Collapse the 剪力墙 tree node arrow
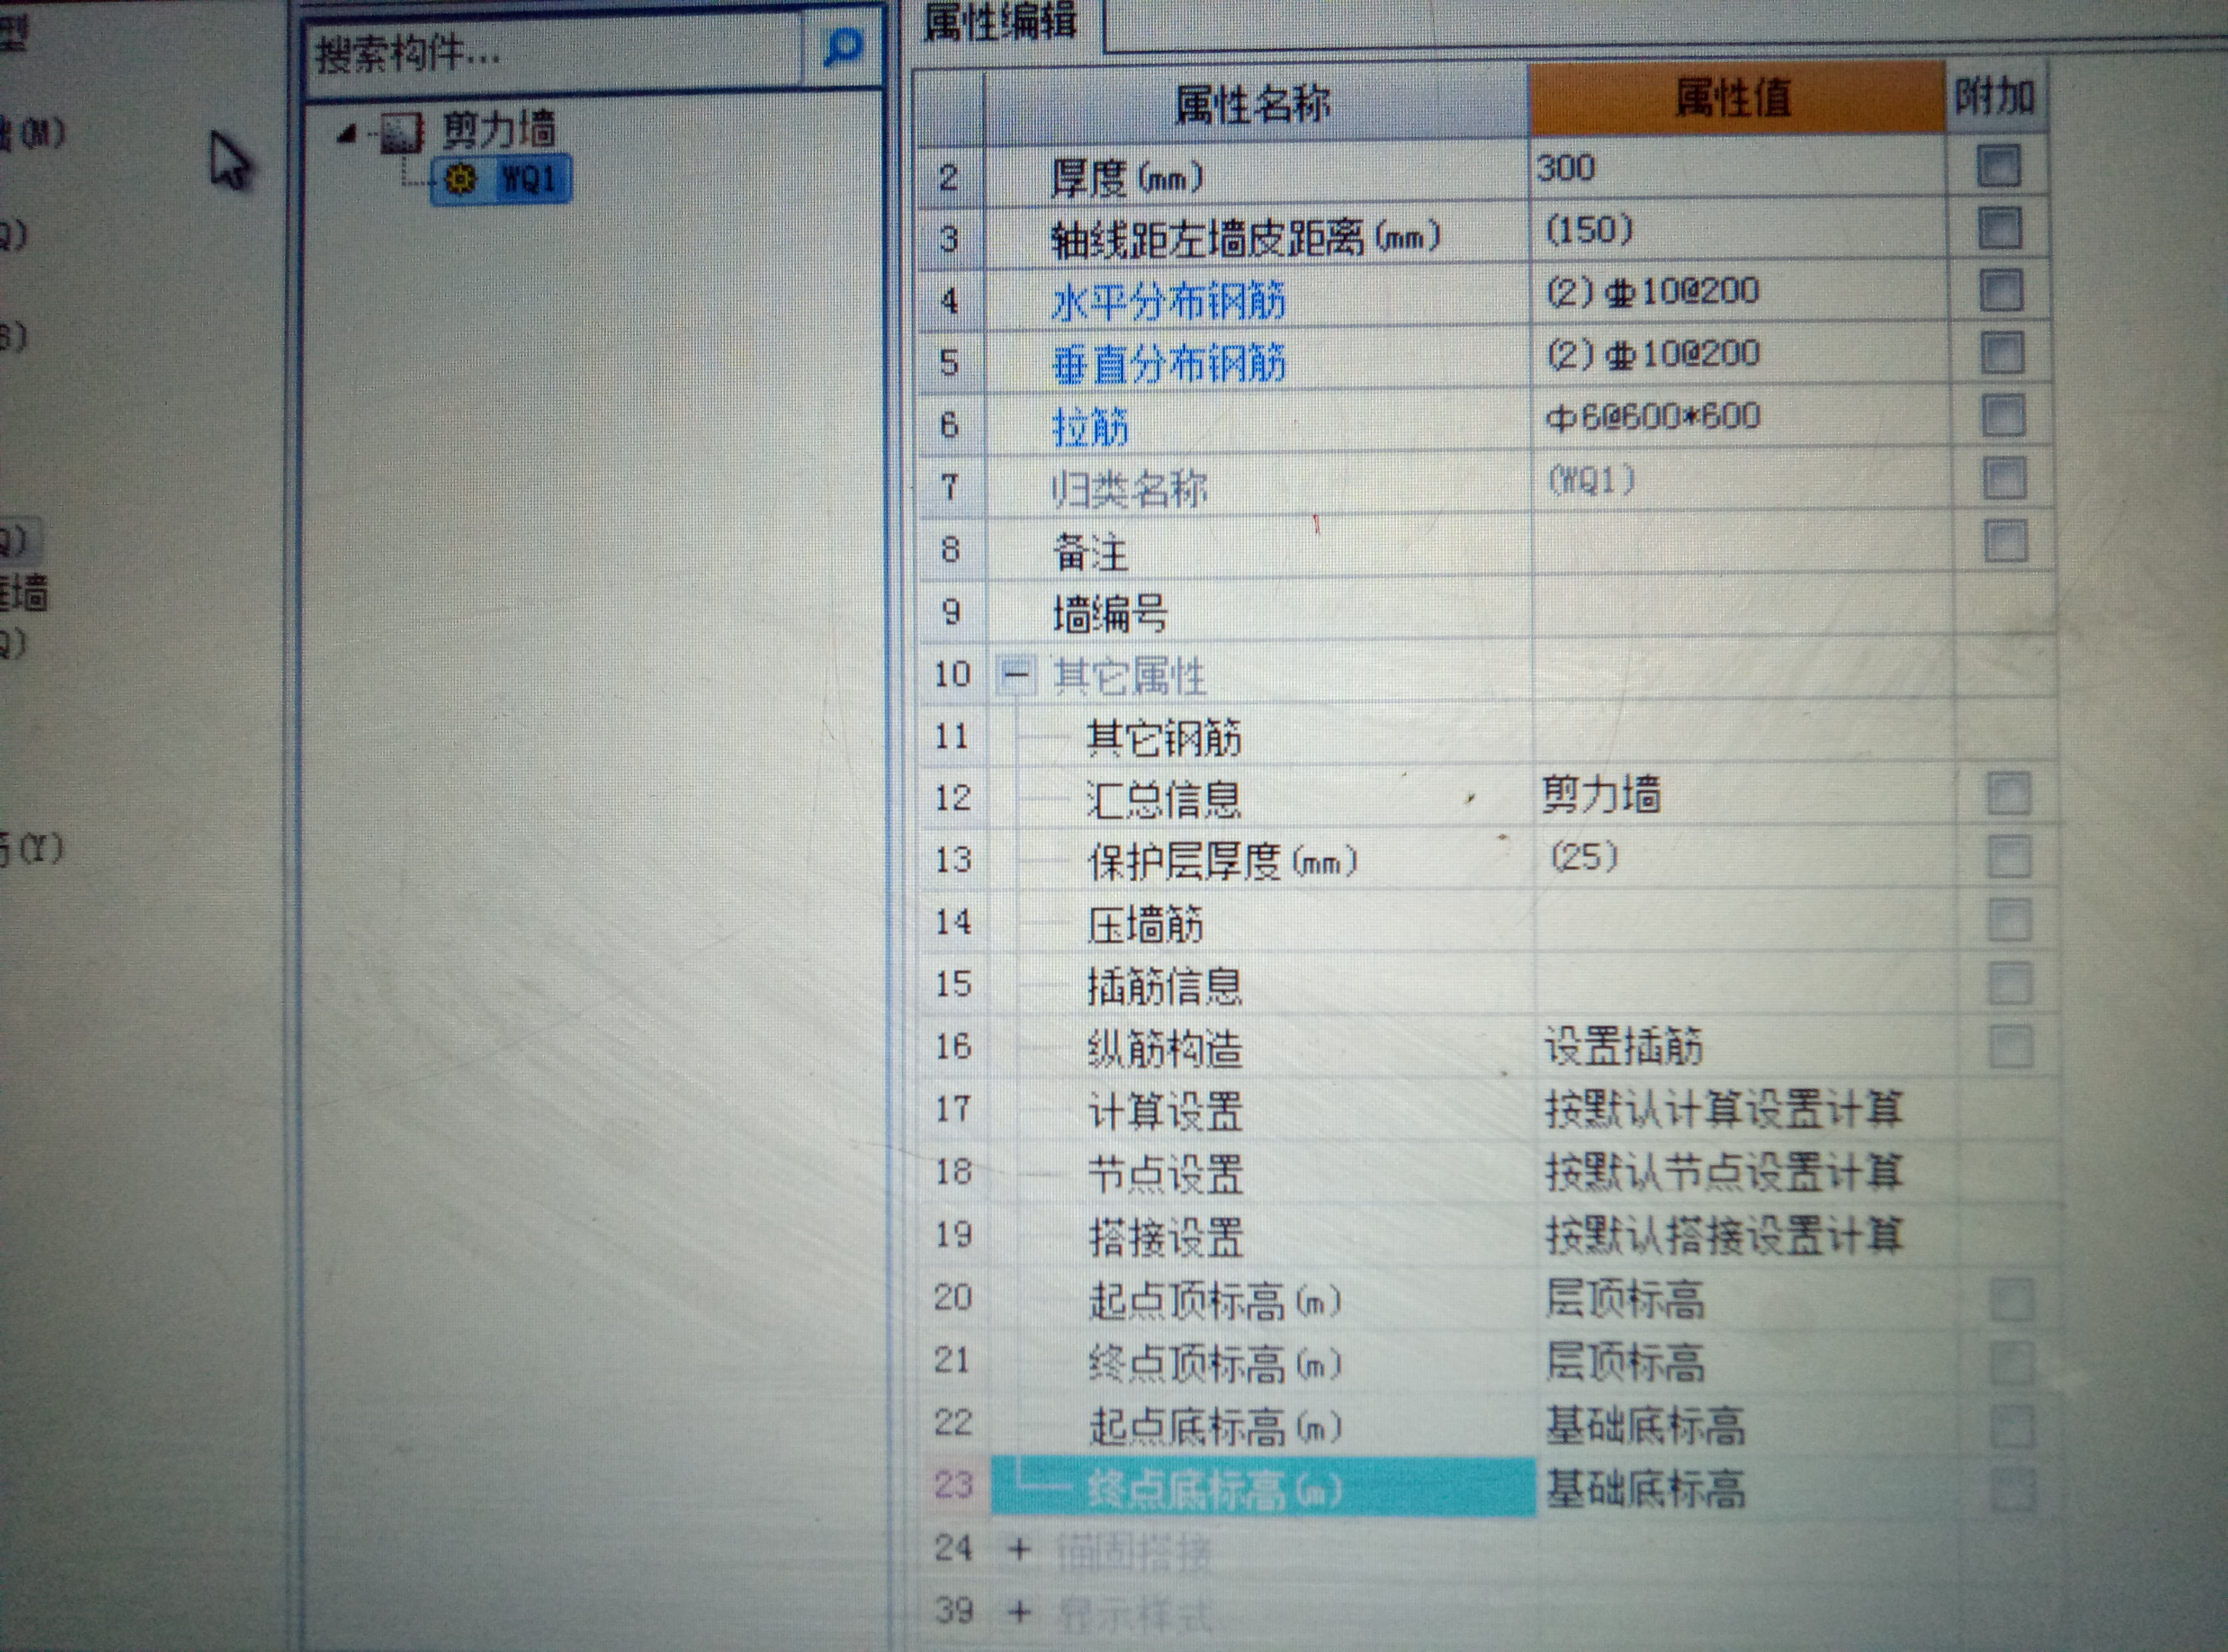The image size is (2228, 1652). [x=347, y=134]
